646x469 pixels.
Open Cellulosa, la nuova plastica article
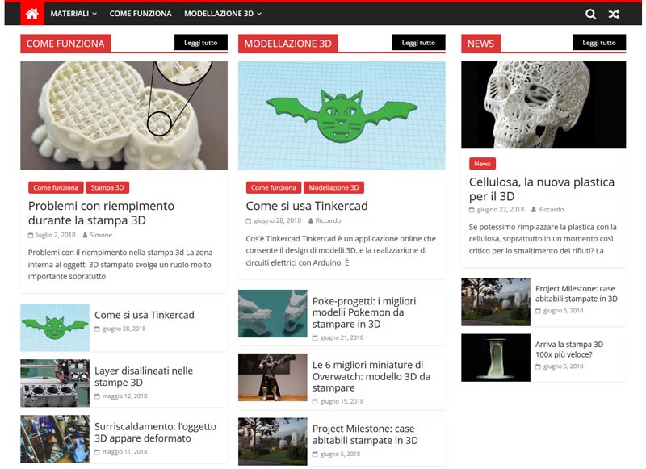[x=541, y=189]
